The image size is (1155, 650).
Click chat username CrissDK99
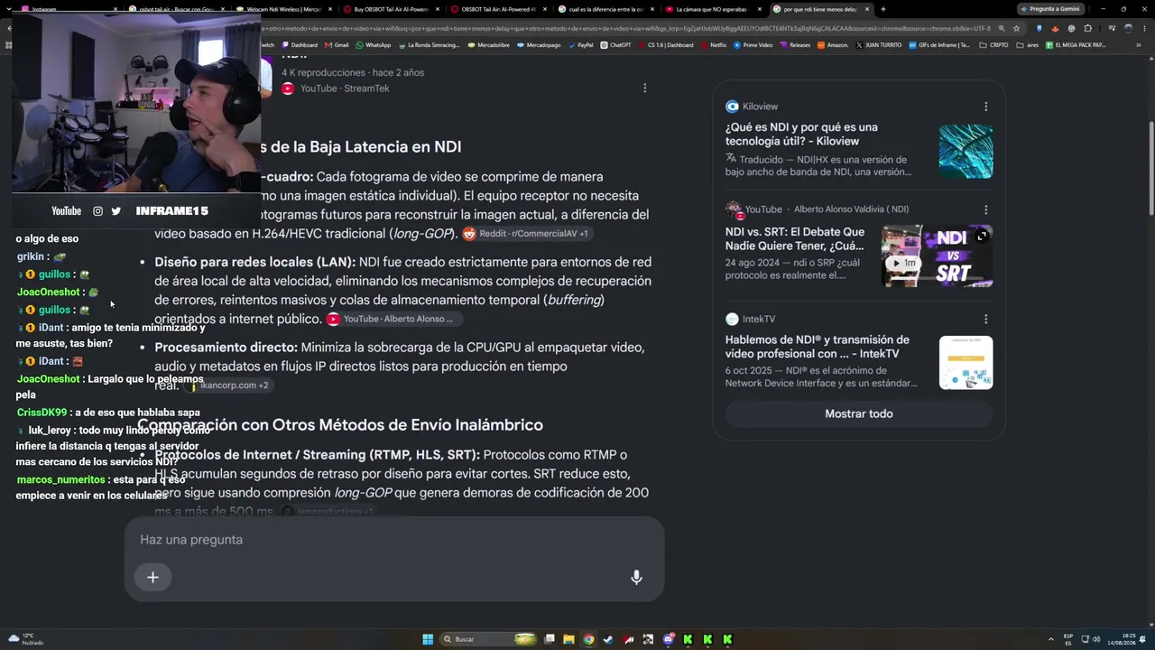point(42,413)
